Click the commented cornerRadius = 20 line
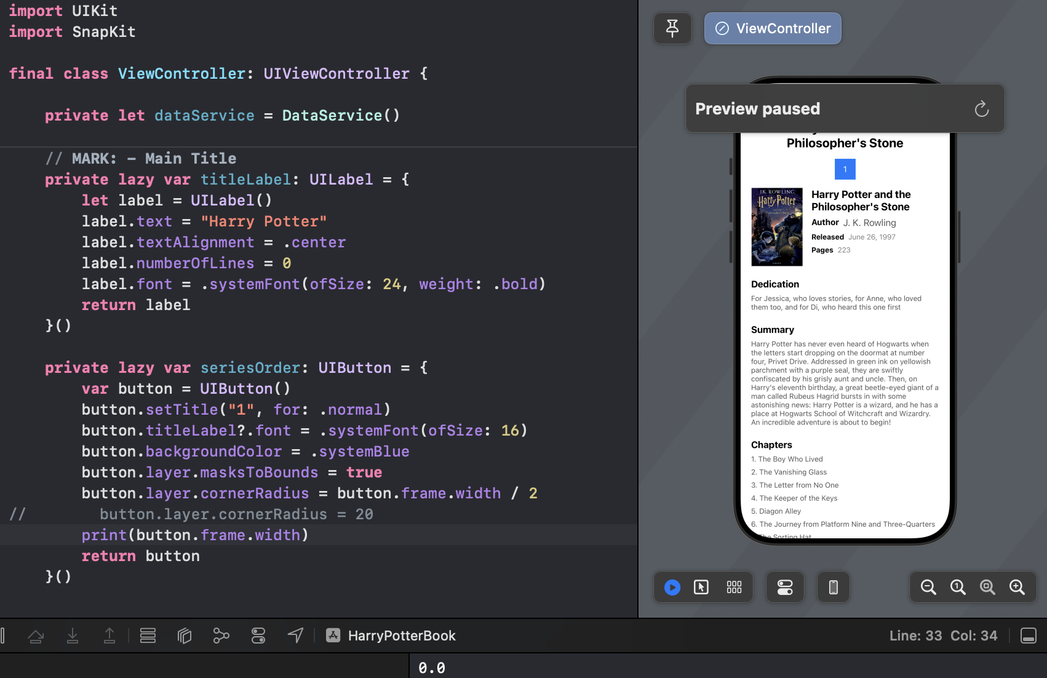This screenshot has width=1047, height=678. (x=236, y=514)
